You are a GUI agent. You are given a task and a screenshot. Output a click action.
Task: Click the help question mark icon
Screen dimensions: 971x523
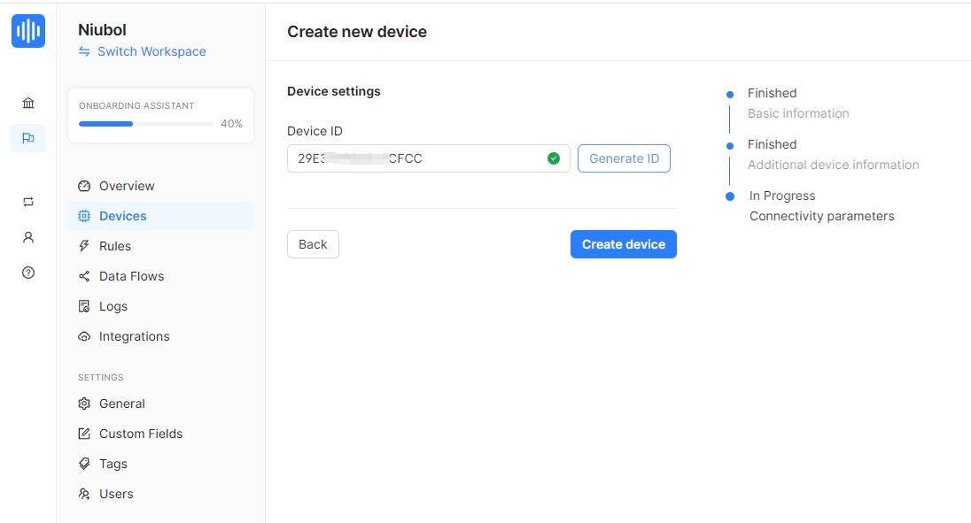[x=27, y=273]
